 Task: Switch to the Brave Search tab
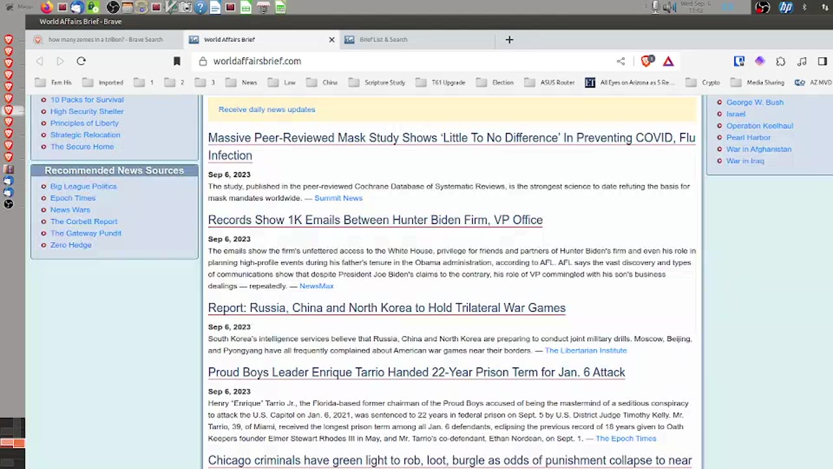[105, 40]
